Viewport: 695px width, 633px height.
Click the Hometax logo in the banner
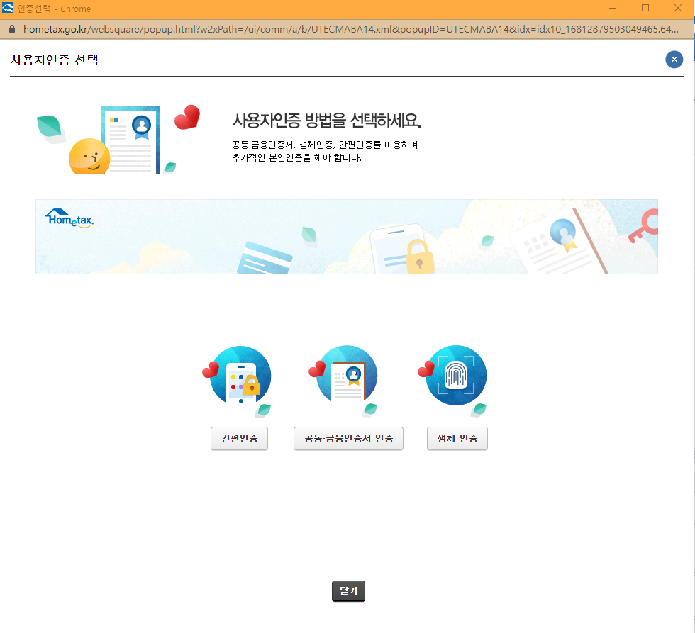69,218
